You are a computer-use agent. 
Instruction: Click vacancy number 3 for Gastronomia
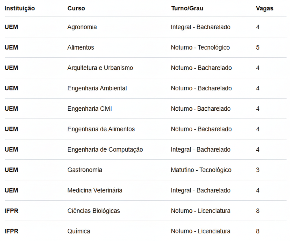pyautogui.click(x=258, y=170)
